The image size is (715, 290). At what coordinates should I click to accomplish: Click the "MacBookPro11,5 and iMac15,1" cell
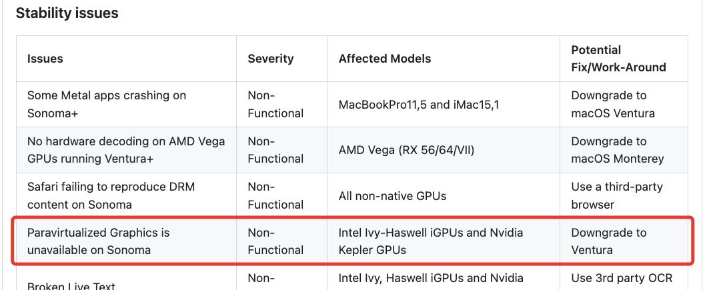point(419,105)
